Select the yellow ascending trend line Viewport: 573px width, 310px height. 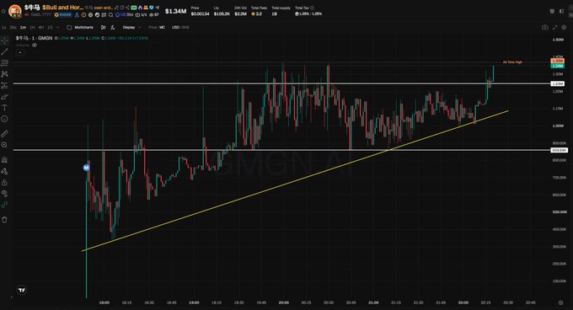[295, 181]
